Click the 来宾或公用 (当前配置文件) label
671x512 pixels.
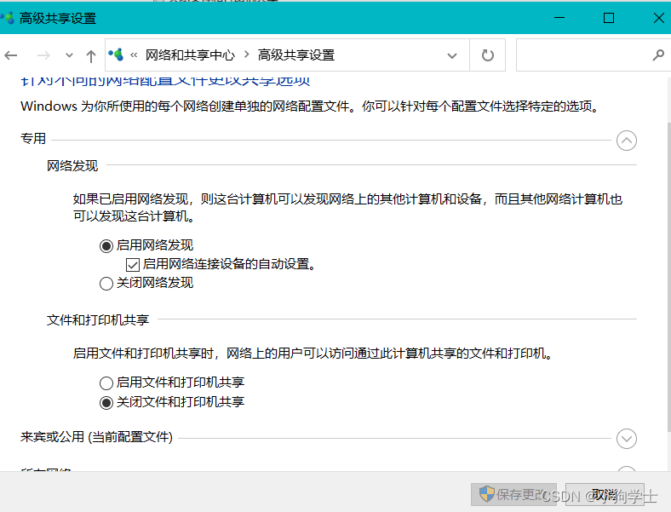(97, 437)
